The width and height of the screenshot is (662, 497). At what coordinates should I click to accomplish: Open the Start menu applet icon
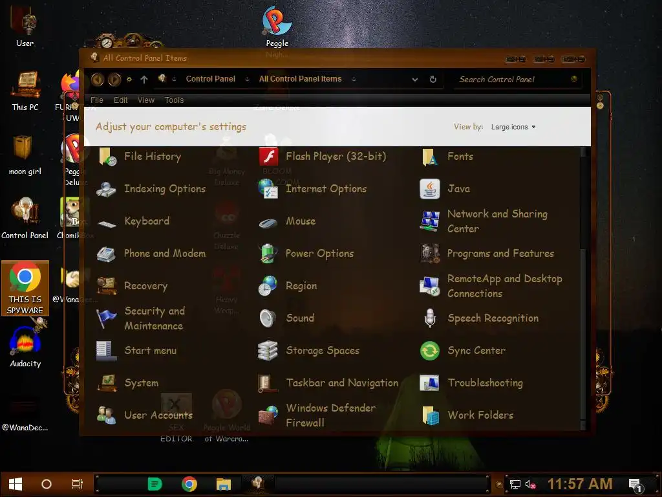107,351
